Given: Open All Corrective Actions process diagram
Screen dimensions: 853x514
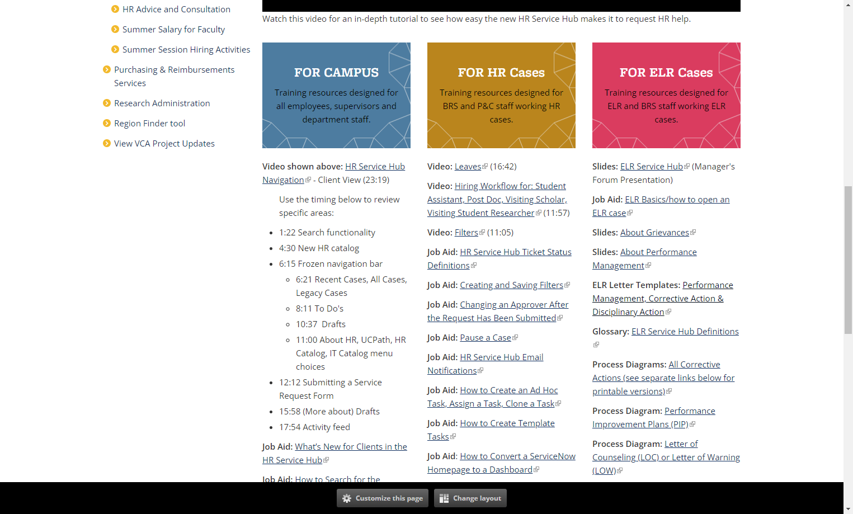Looking at the screenshot, I should point(663,378).
